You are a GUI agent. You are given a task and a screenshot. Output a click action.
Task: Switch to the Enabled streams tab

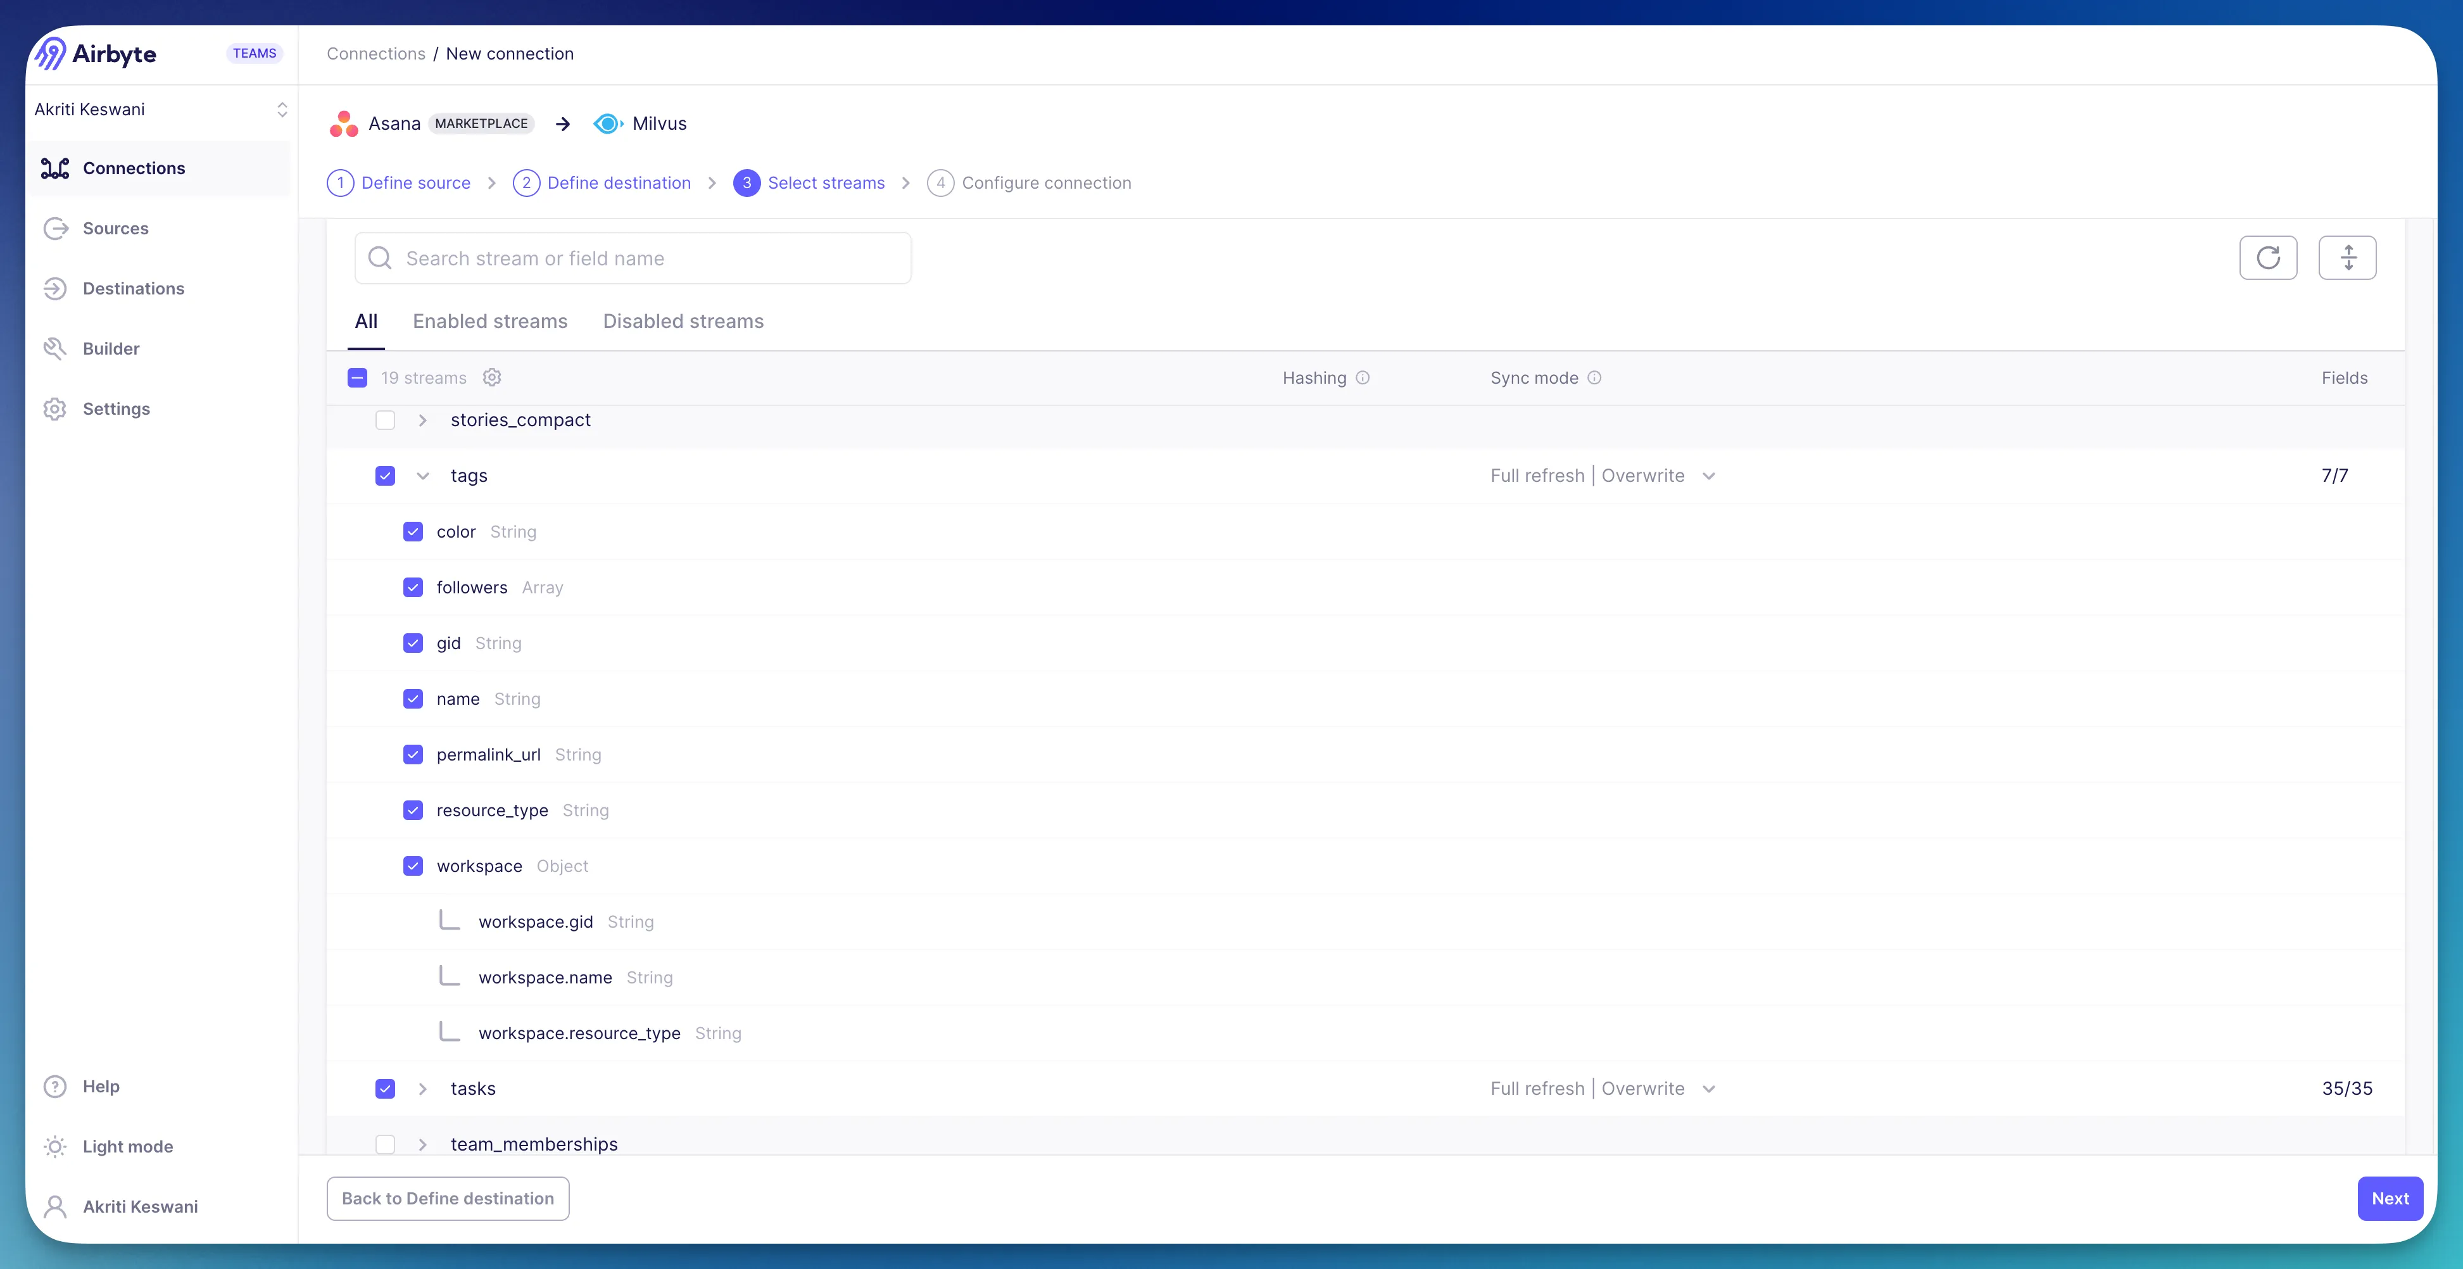pyautogui.click(x=489, y=321)
